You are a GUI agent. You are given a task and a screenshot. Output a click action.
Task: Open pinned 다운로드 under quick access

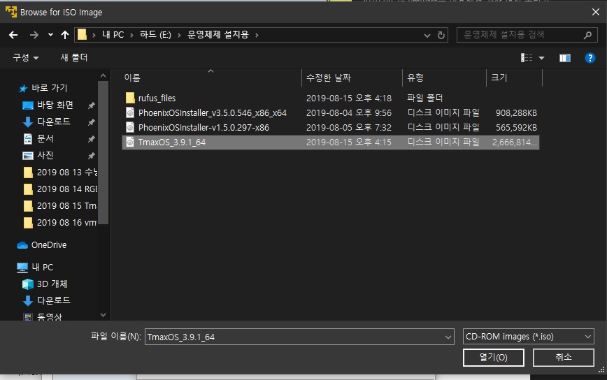[x=53, y=122]
